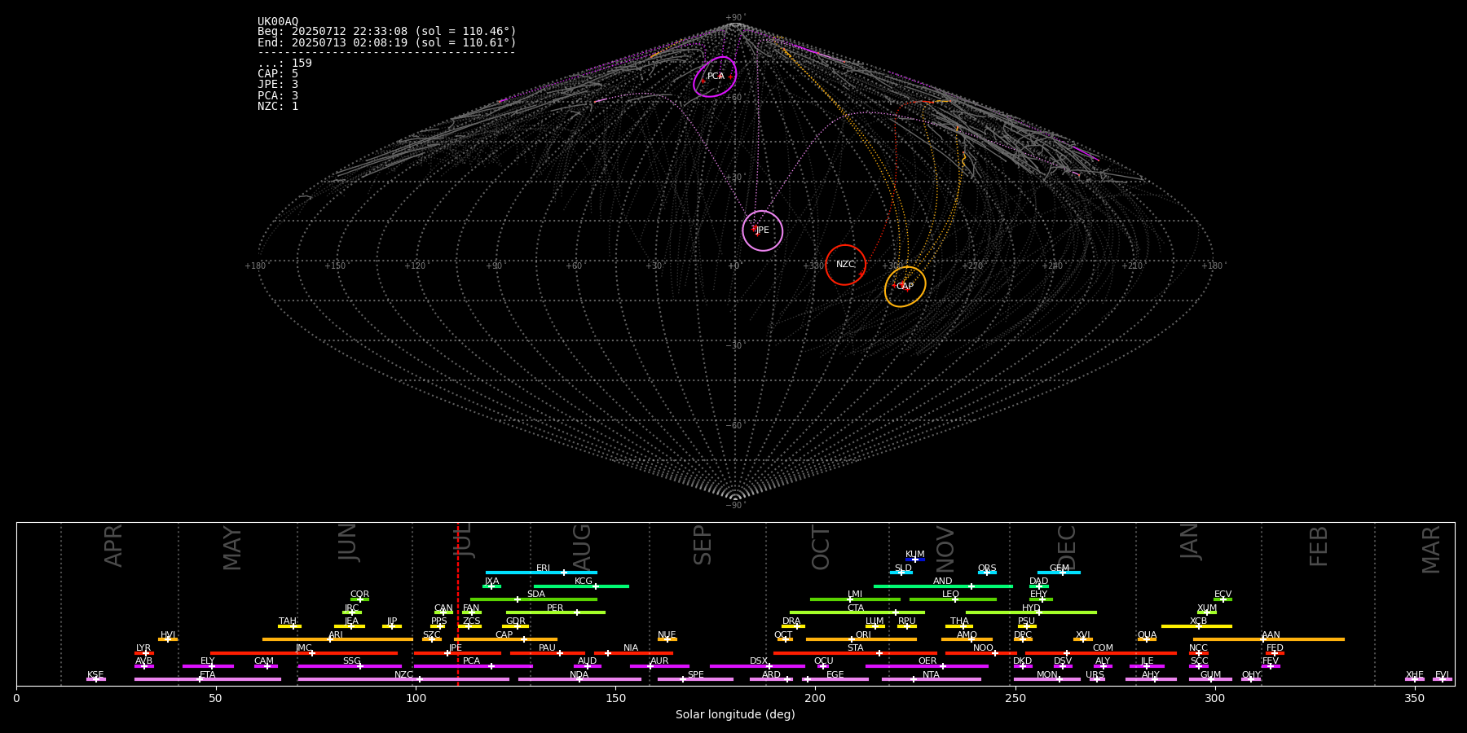The height and width of the screenshot is (733, 1467).
Task: Click the JPE radiant circle on sky map
Action: point(762,230)
